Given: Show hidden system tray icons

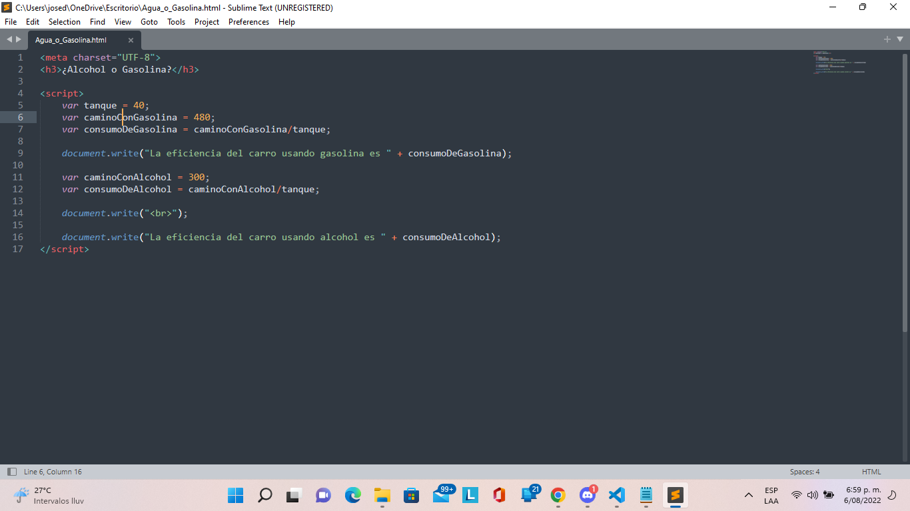Looking at the screenshot, I should (x=749, y=495).
